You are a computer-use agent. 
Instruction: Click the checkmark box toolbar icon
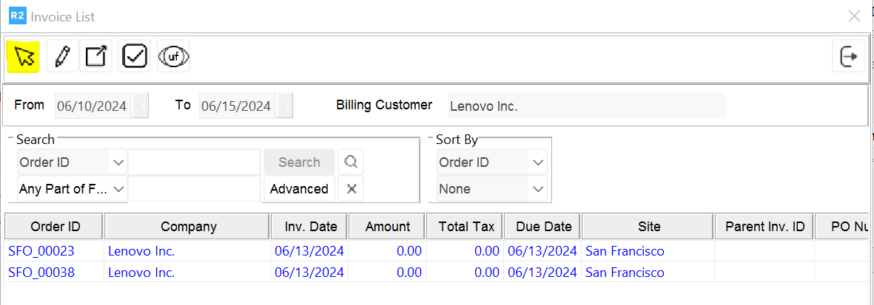pyautogui.click(x=135, y=56)
